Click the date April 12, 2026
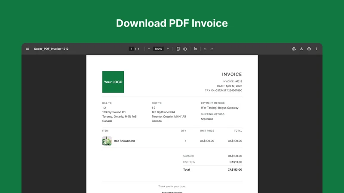Image resolution: width=344 pixels, height=193 pixels. coord(234,86)
